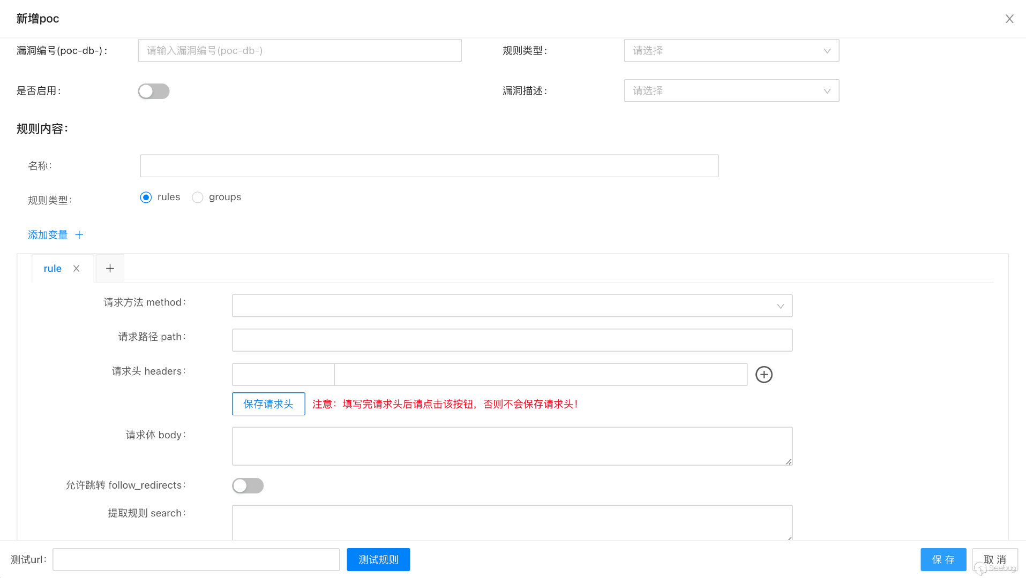Click the 取消 button to cancel
1026x578 pixels.
[994, 559]
